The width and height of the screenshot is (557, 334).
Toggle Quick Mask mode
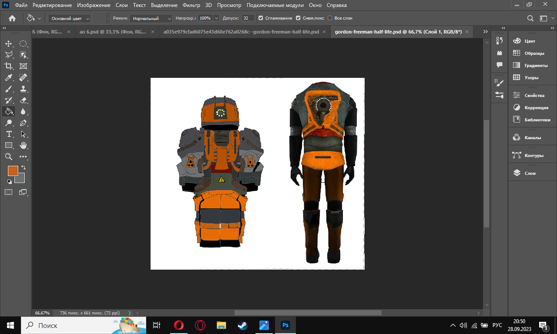(x=8, y=192)
